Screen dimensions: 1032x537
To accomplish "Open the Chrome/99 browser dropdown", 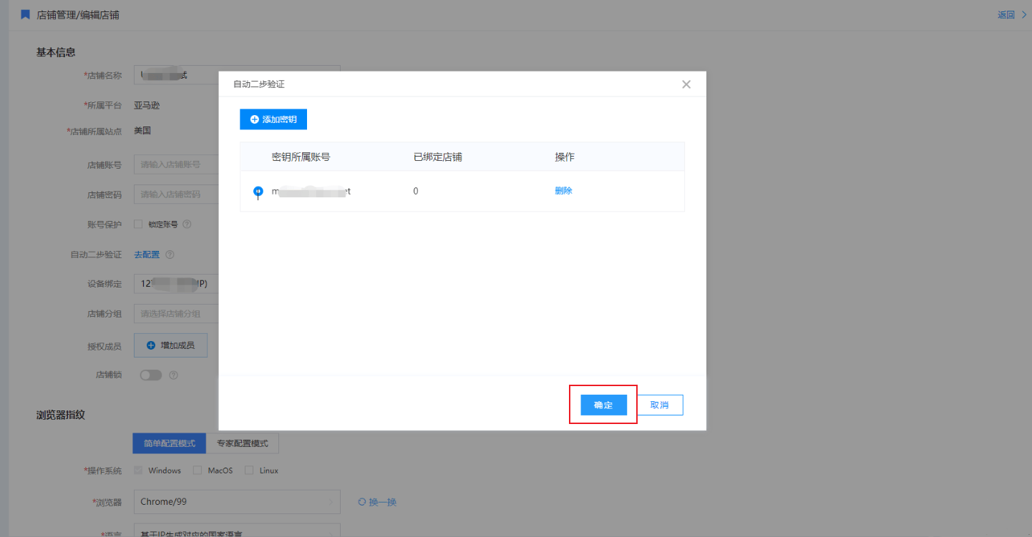I will (x=237, y=502).
